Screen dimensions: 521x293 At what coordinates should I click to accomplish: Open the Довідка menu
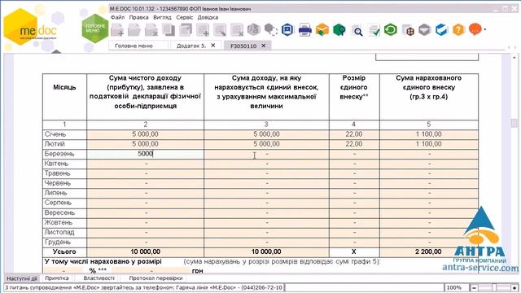208,17
